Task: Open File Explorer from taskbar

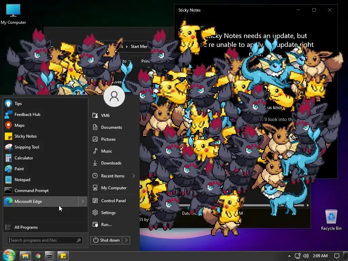Action: 25,256
